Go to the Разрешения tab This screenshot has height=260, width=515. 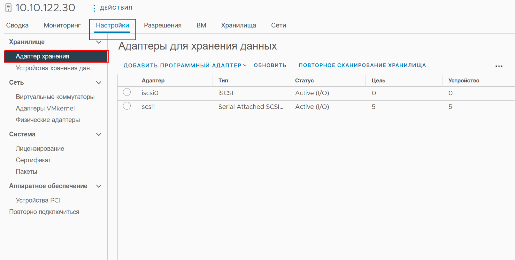(163, 25)
